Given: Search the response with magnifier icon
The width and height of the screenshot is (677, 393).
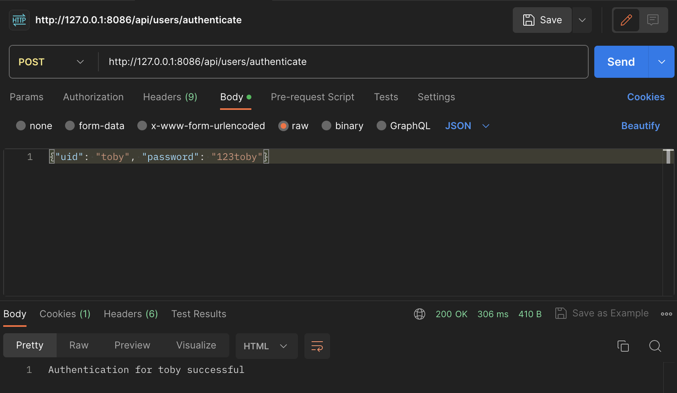Looking at the screenshot, I should (x=655, y=346).
